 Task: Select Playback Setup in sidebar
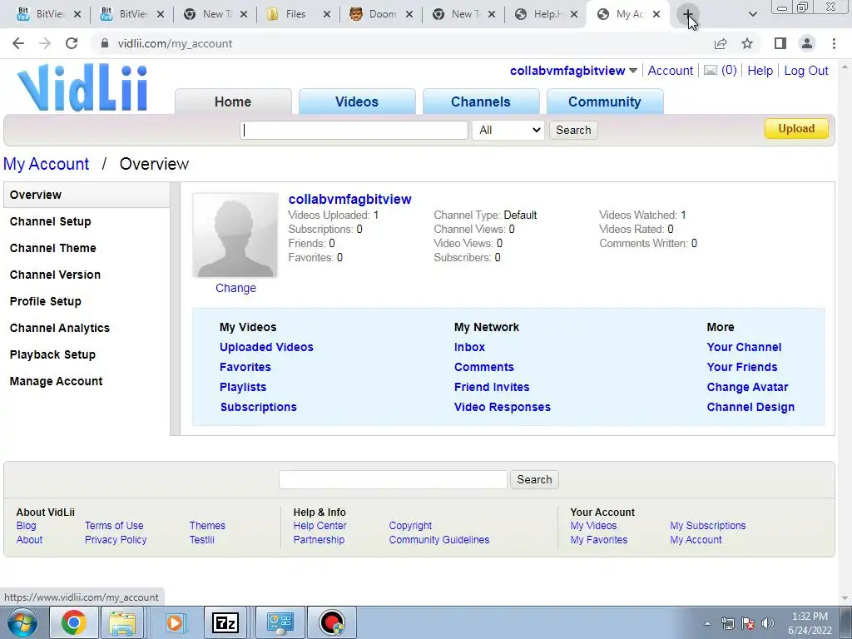(x=52, y=354)
